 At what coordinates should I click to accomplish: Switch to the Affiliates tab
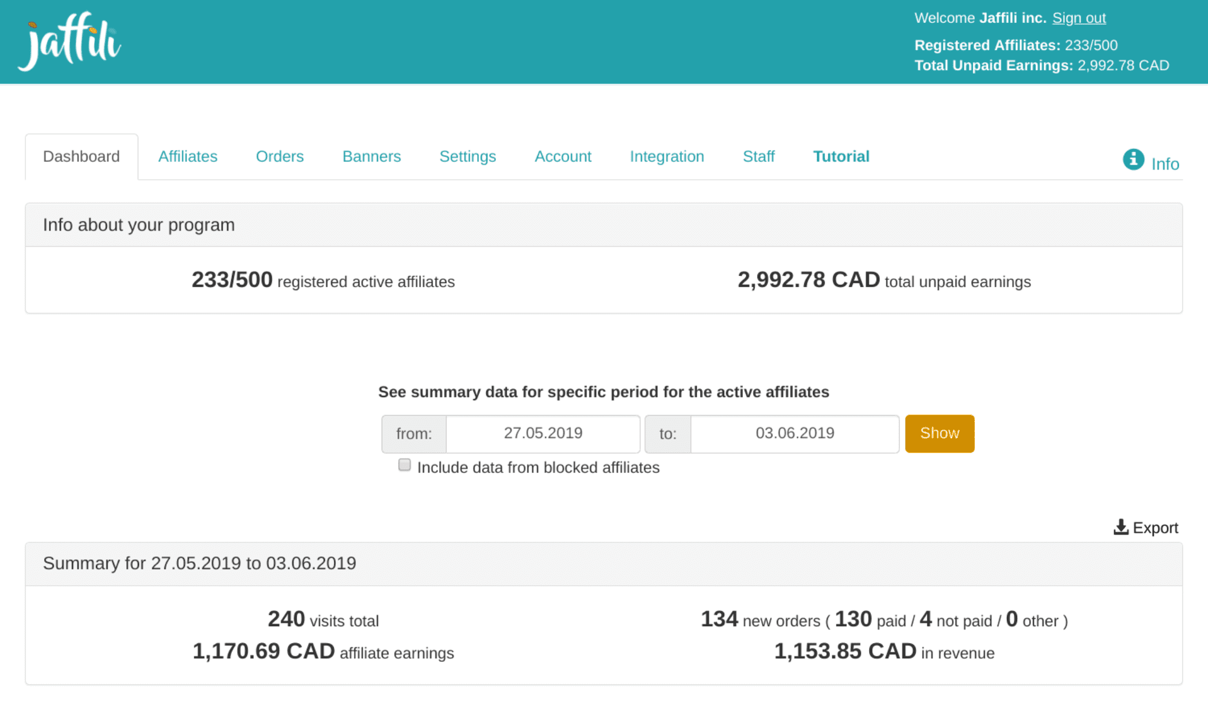click(x=188, y=157)
